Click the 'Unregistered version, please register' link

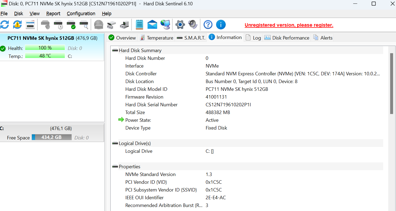(x=289, y=25)
